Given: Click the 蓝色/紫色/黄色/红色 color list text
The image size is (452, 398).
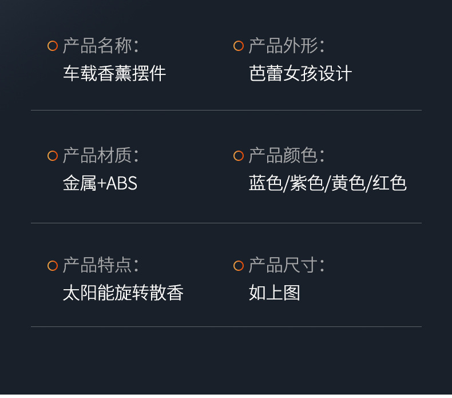Looking at the screenshot, I should pyautogui.click(x=328, y=183).
